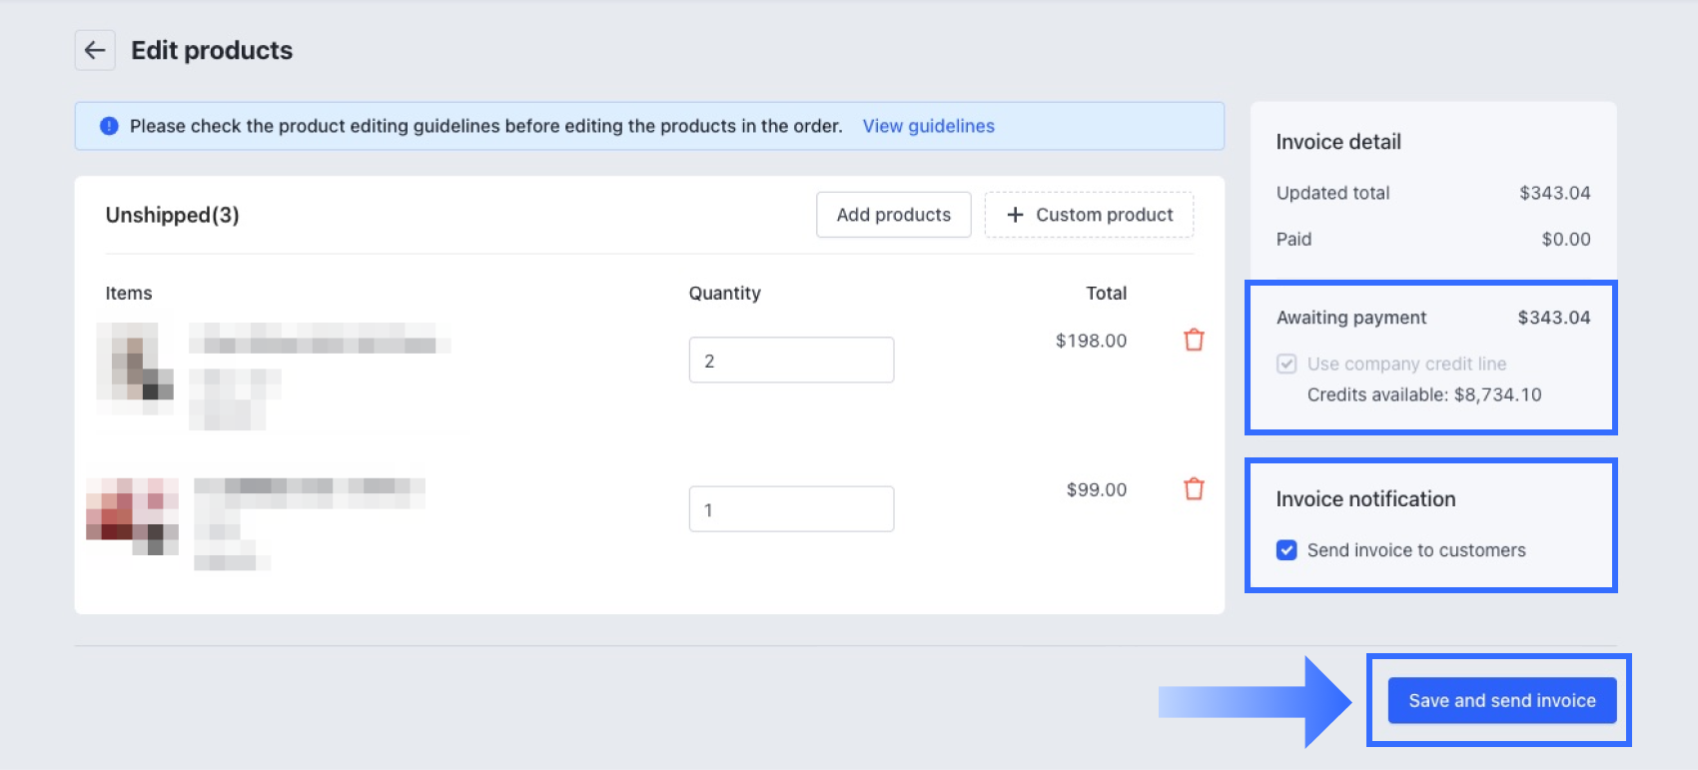Focus the quantity field showing 2
Image resolution: width=1698 pixels, height=770 pixels.
[791, 361]
